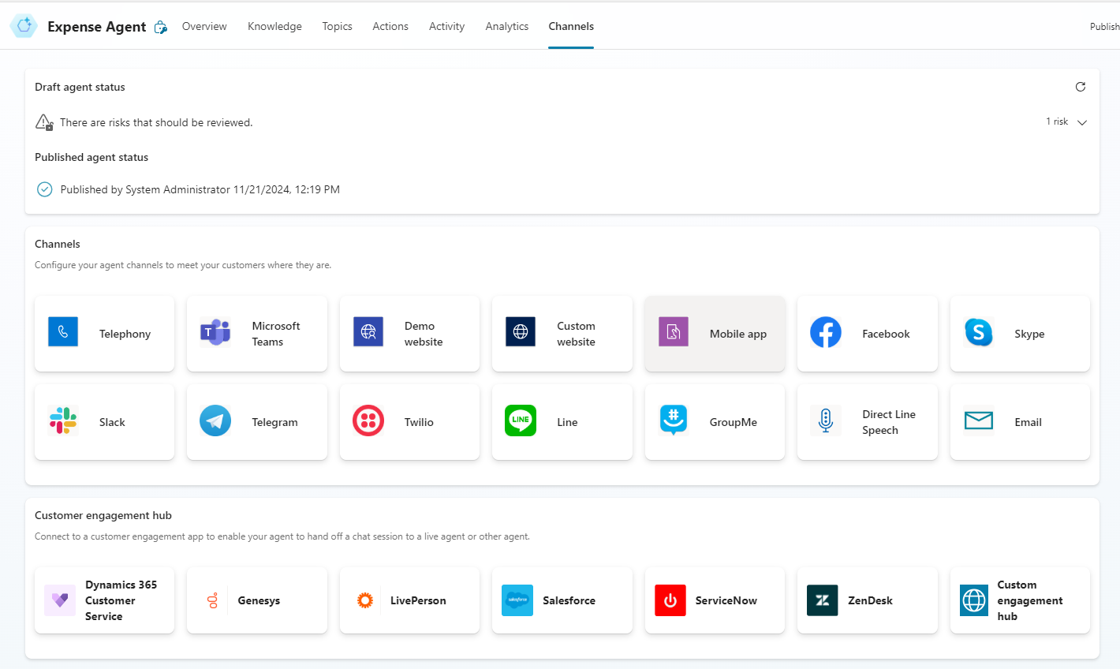Select the Line channel tile
This screenshot has width=1120, height=669.
(562, 421)
